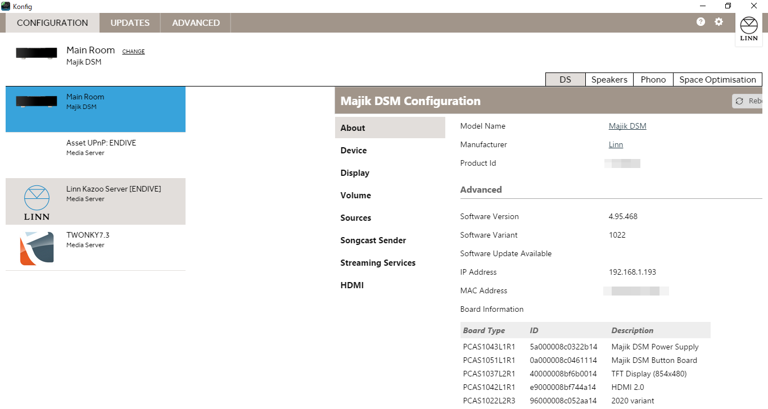Click the Linn logo in top-right corner

coord(749,29)
